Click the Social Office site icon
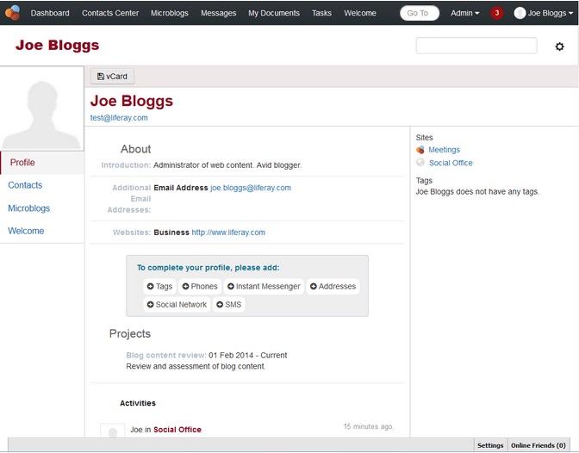The image size is (579, 453). (420, 163)
